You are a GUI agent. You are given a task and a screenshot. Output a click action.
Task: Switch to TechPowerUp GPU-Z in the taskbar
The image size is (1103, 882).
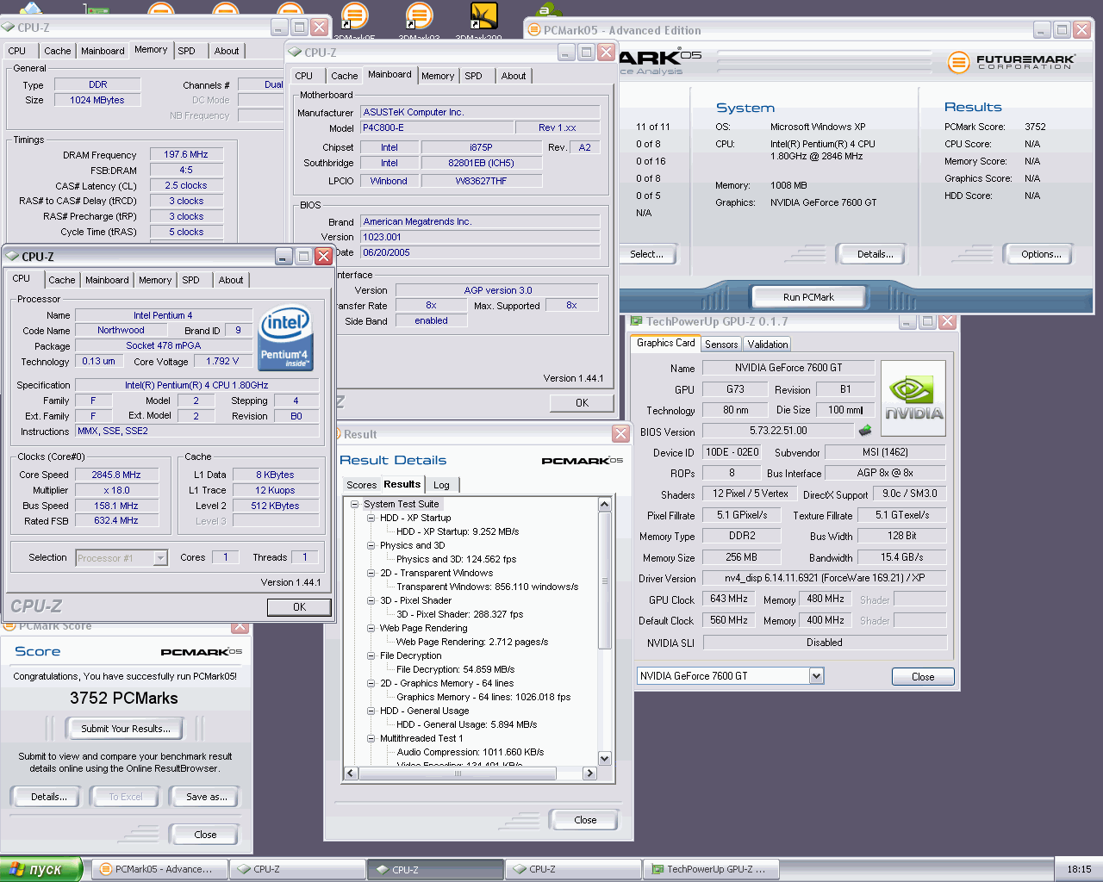pyautogui.click(x=711, y=869)
